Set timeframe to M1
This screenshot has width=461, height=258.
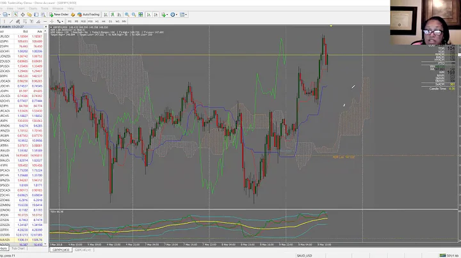click(x=69, y=22)
